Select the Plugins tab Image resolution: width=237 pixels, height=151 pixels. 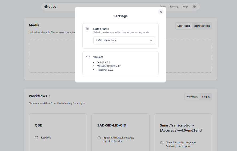point(206,97)
